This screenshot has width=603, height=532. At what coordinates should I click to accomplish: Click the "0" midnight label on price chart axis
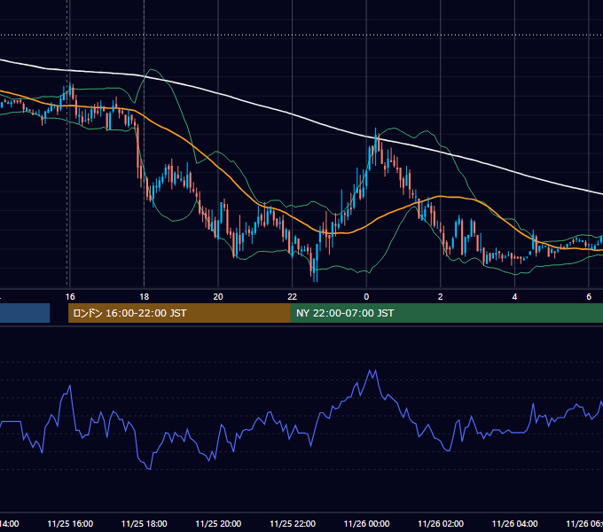(x=366, y=296)
